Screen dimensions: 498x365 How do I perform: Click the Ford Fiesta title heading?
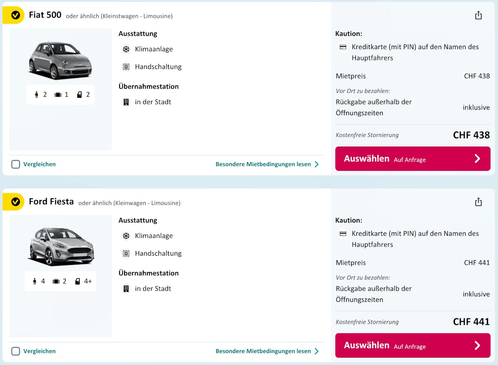[x=51, y=202]
